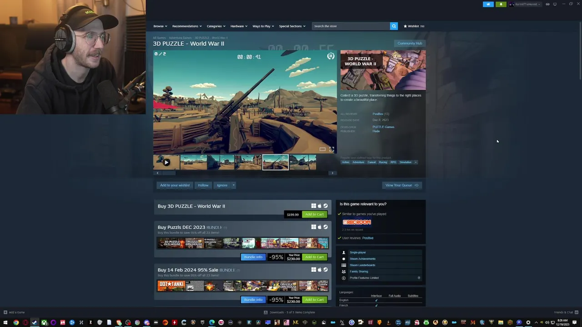The width and height of the screenshot is (582, 327).
Task: Select the Simulation tag
Action: coord(405,162)
